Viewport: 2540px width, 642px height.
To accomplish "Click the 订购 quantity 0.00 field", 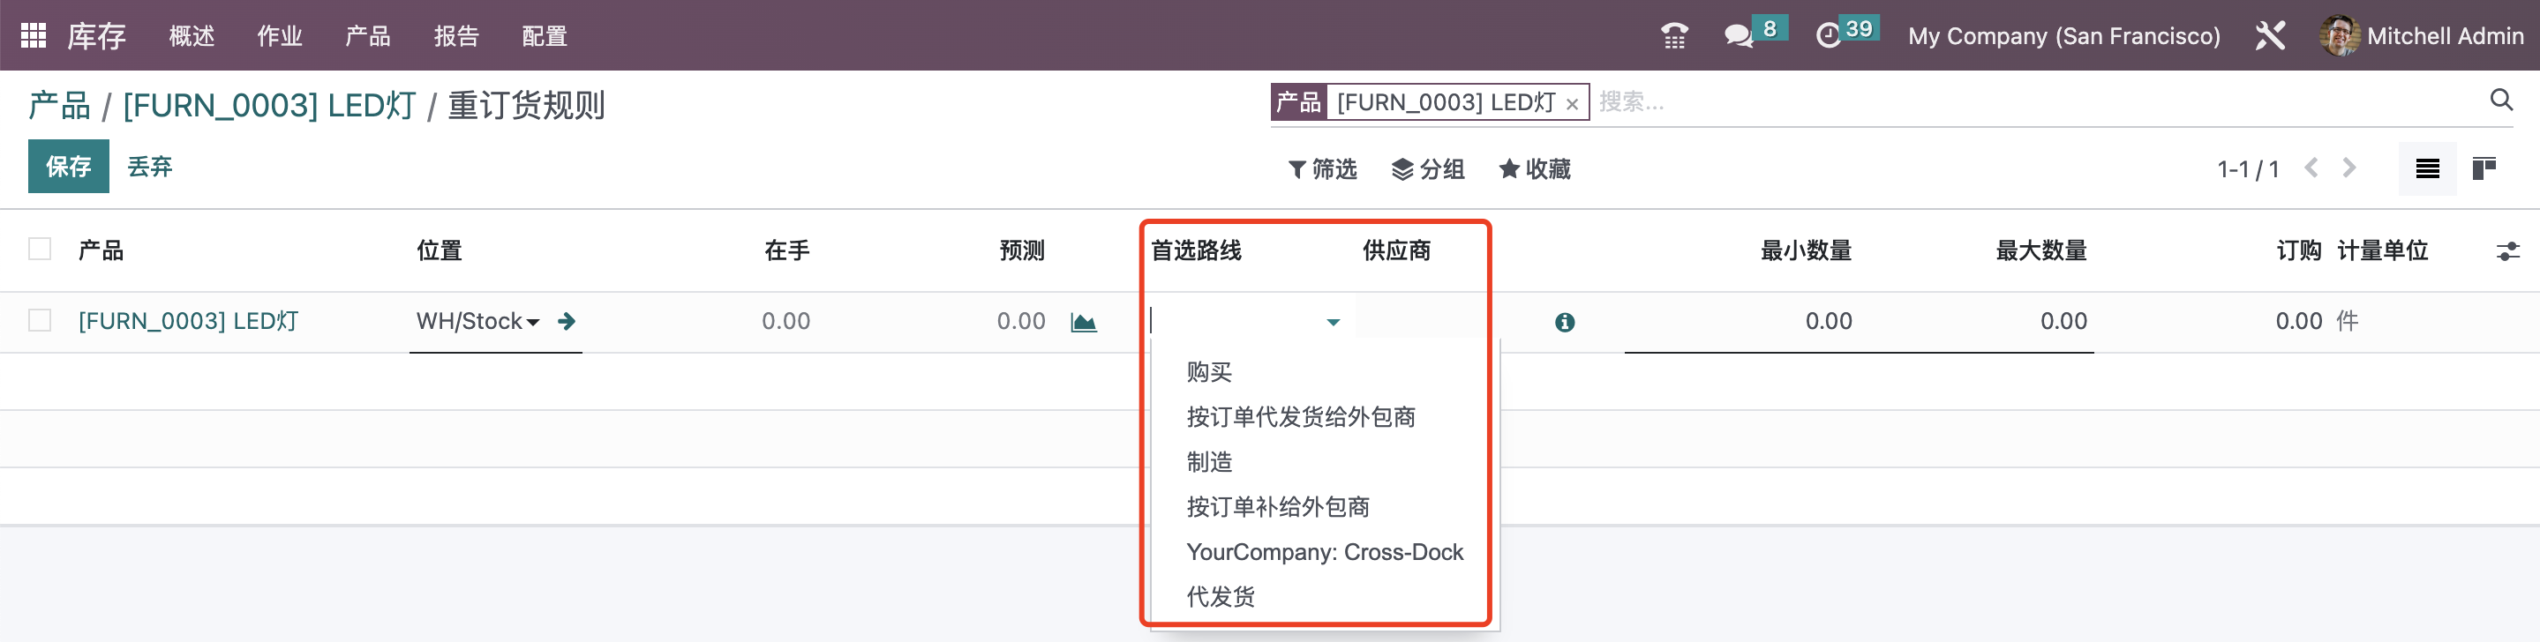I will click(x=2298, y=321).
